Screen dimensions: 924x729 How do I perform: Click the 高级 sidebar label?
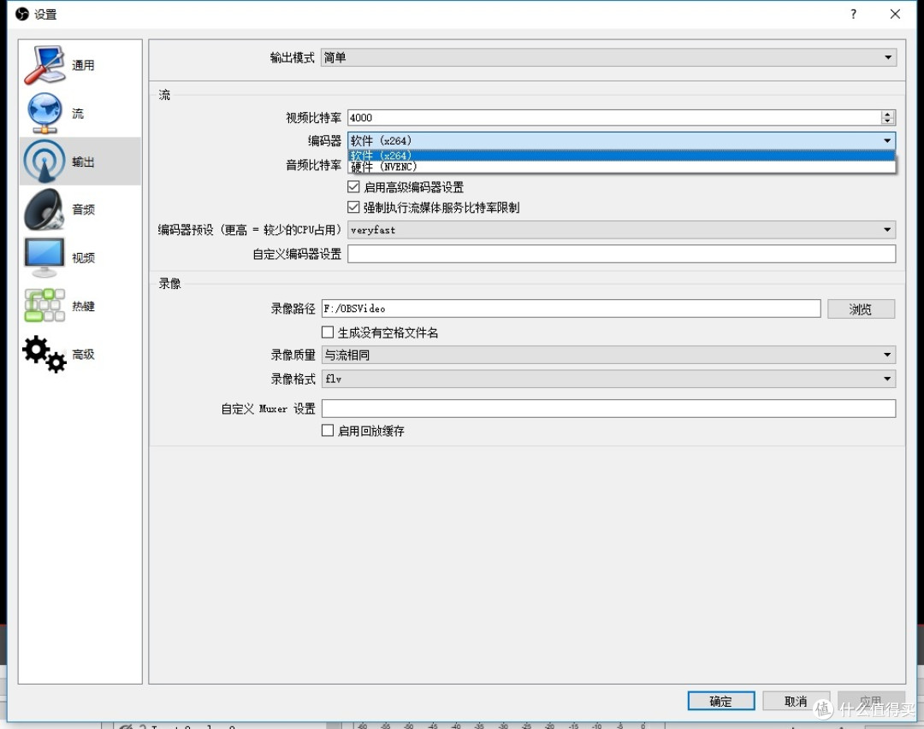(x=83, y=355)
